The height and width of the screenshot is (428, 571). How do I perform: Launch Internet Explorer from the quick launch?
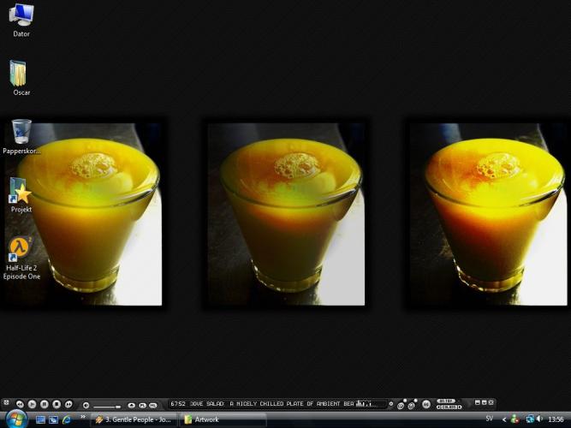tap(66, 419)
